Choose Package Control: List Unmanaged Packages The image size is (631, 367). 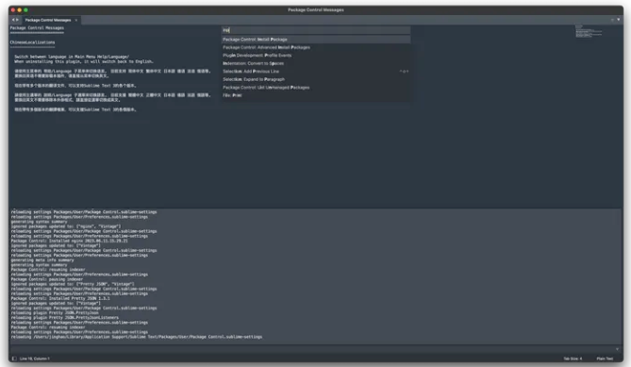point(316,88)
